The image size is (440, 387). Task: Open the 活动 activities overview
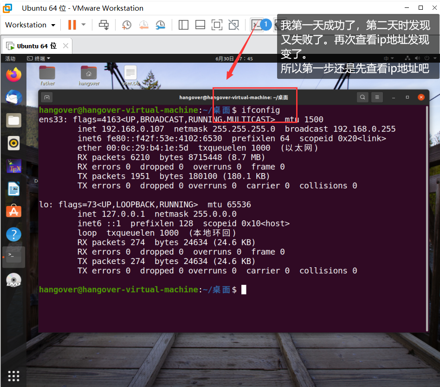10,58
